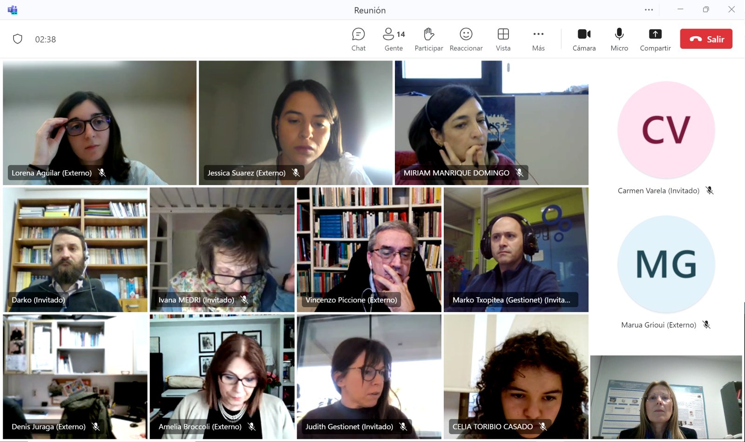Select Judith Gestionet's video tile

coord(369,377)
